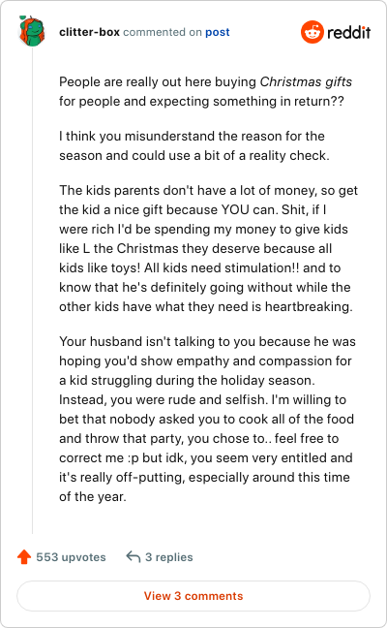Click the reddit wordmark text

(349, 32)
